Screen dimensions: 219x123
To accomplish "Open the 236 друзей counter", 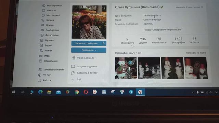I will click(143, 41).
